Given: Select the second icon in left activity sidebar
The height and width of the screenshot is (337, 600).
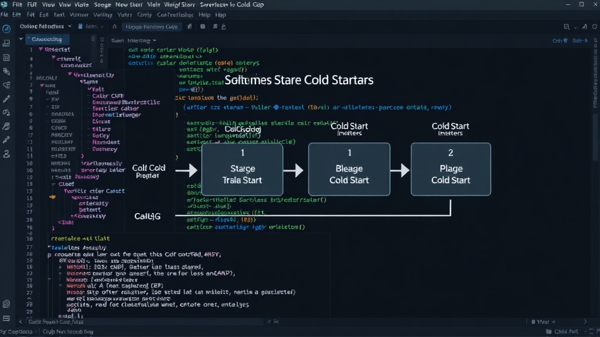Looking at the screenshot, I should tap(6, 43).
